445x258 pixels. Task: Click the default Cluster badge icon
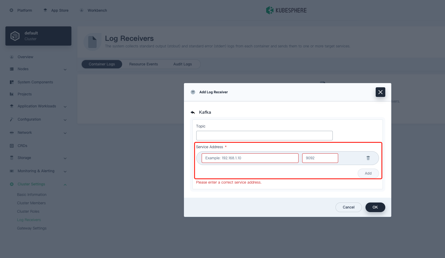(x=15, y=36)
